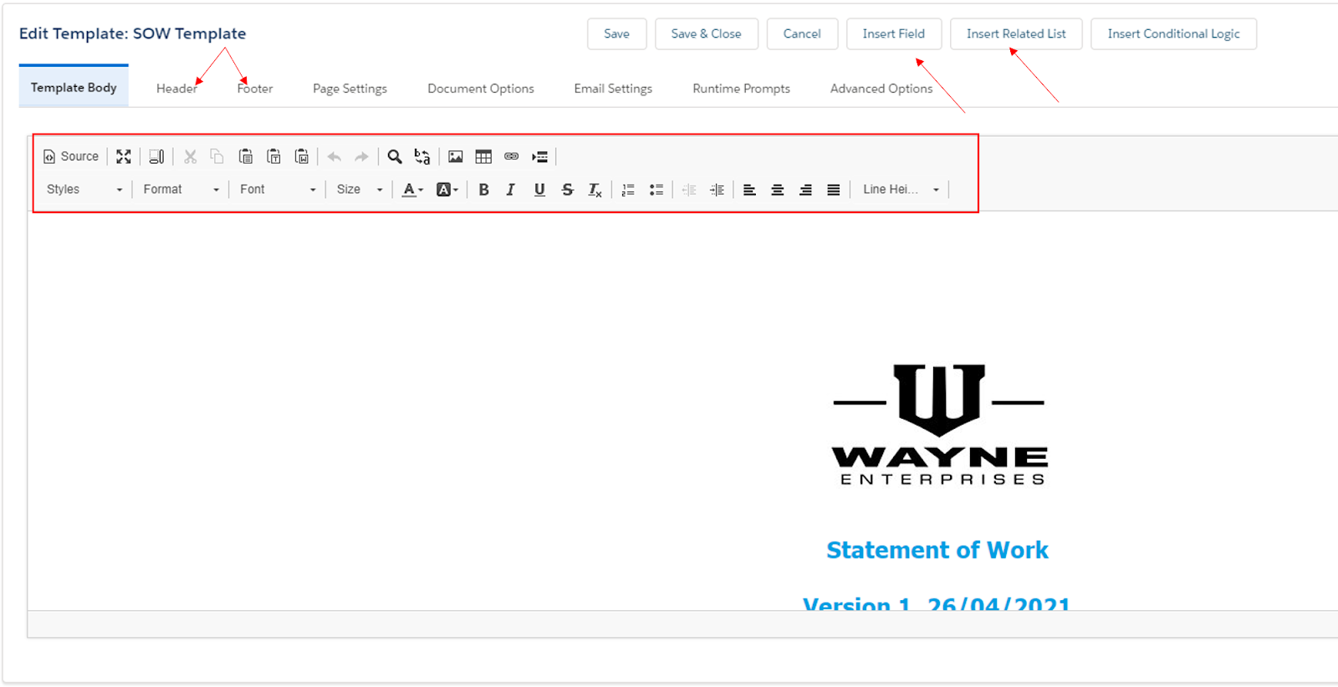Click the Link insertion icon

pyautogui.click(x=511, y=156)
